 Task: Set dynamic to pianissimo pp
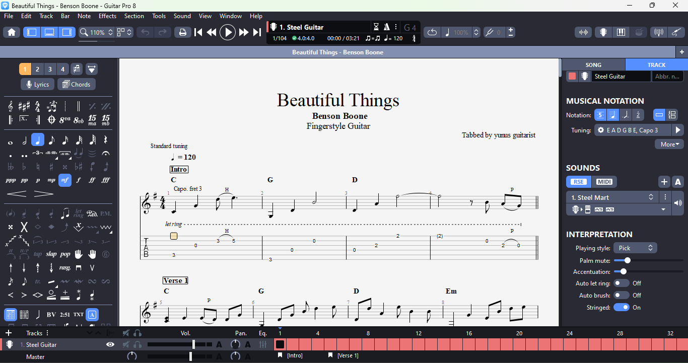[24, 180]
